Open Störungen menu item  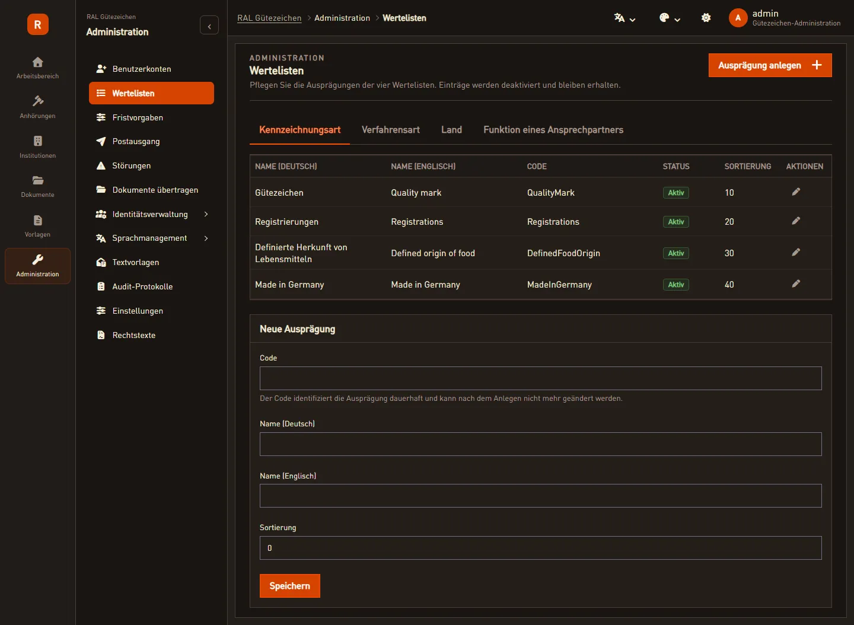pos(151,165)
